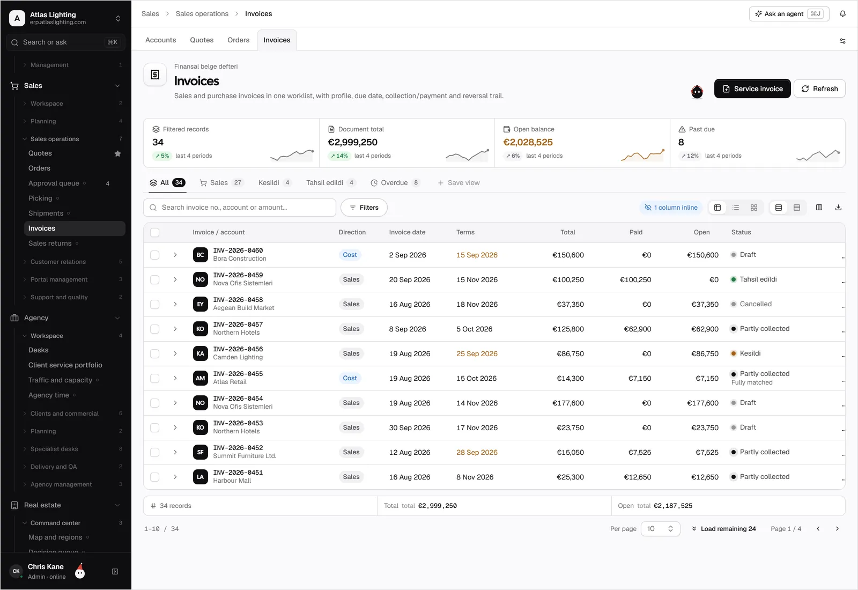Select the Overdue view tab
This screenshot has width=858, height=590.
pos(395,183)
